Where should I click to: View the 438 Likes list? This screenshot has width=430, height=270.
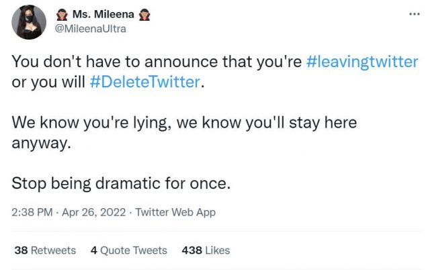(x=206, y=251)
